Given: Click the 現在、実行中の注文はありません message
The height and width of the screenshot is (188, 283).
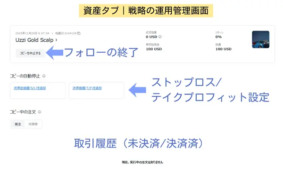Looking at the screenshot, I should pos(142,162).
